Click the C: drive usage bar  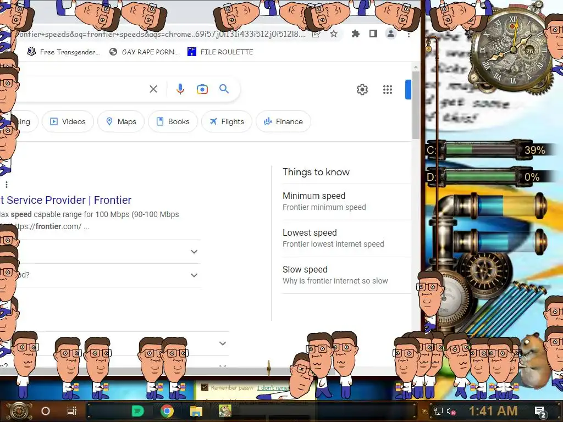tap(481, 150)
